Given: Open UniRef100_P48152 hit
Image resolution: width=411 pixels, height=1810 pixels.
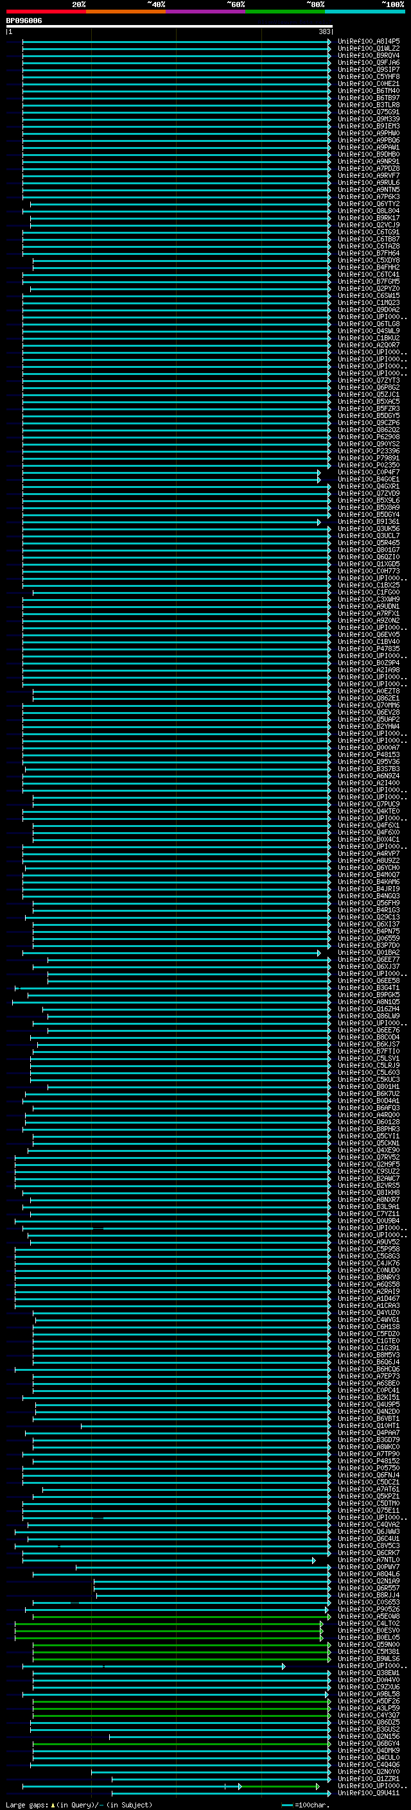Looking at the screenshot, I should (369, 1461).
